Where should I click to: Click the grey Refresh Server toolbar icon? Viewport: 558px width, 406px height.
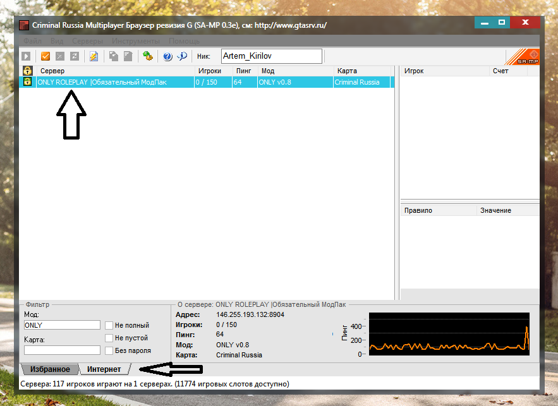pyautogui.click(x=75, y=56)
